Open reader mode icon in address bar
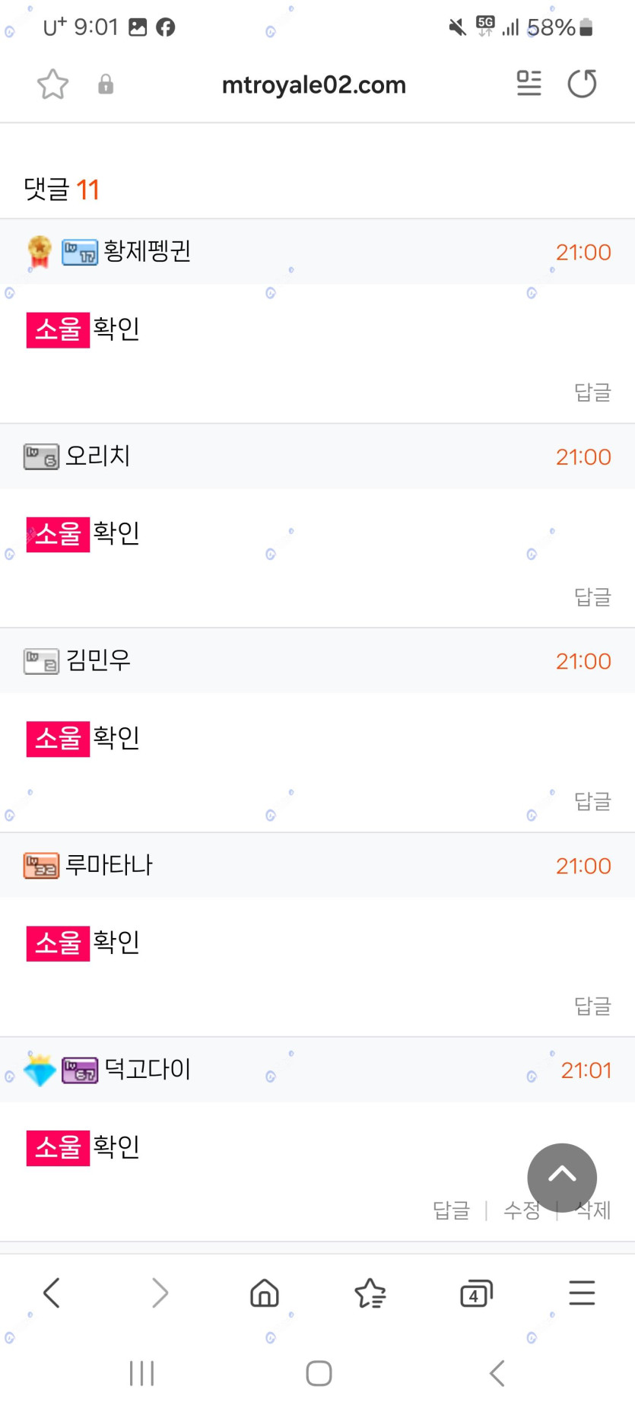Screen dimensions: 635x1412 [x=529, y=84]
